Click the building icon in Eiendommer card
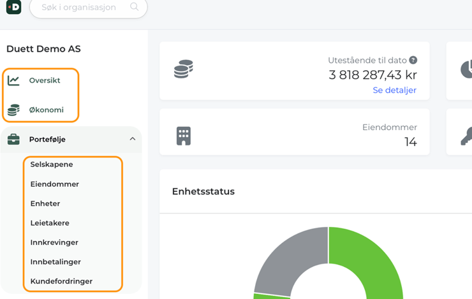The height and width of the screenshot is (299, 472). (x=184, y=136)
